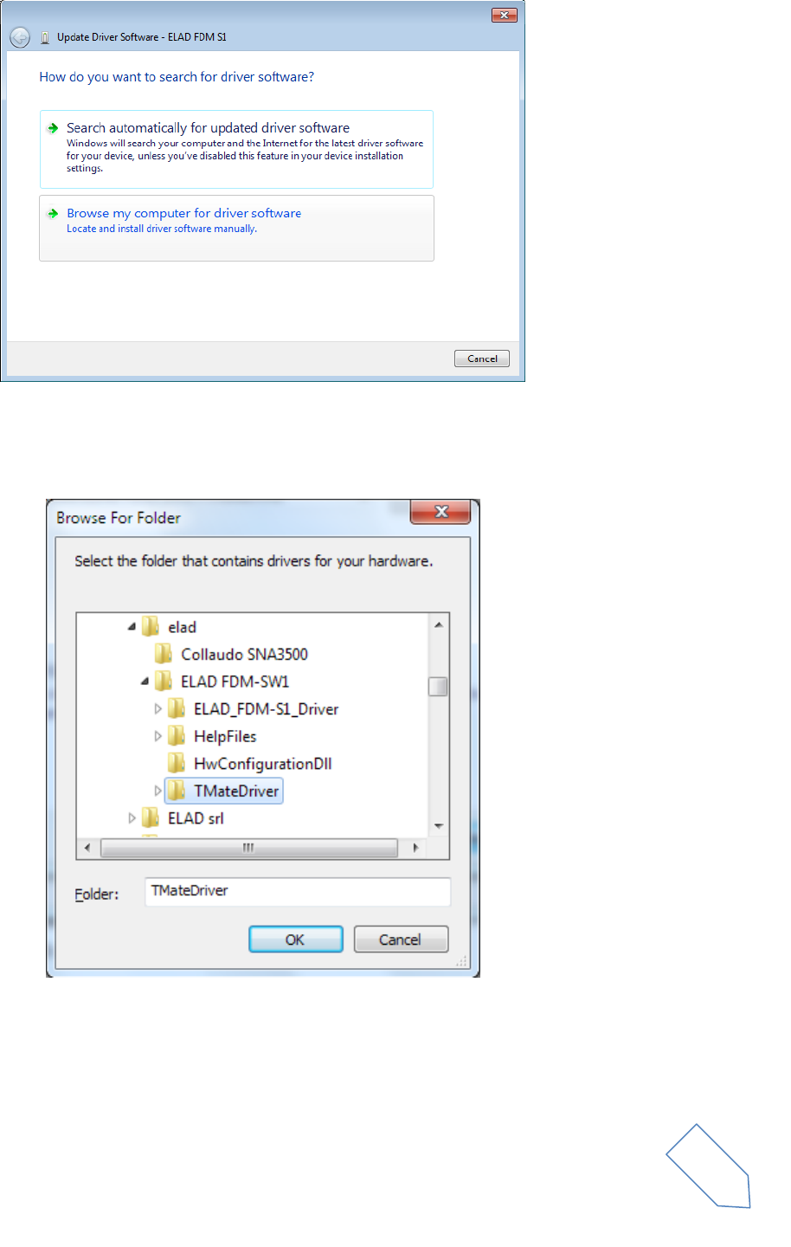
Task: Click the device icon in wizard title
Action: click(x=45, y=38)
